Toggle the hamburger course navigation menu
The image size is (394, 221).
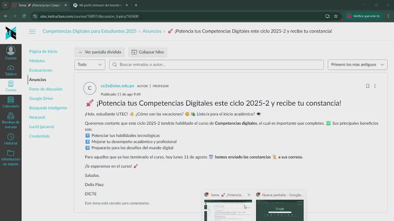click(x=32, y=32)
